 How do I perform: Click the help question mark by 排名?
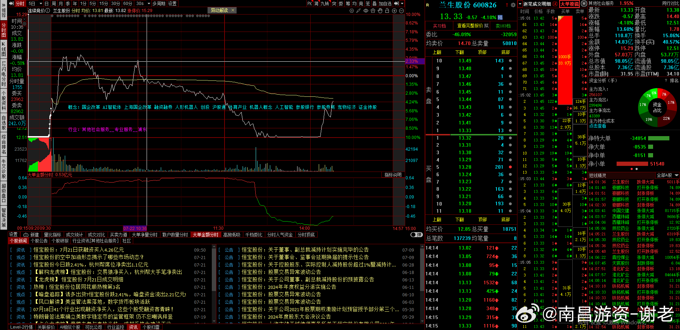(x=666, y=81)
